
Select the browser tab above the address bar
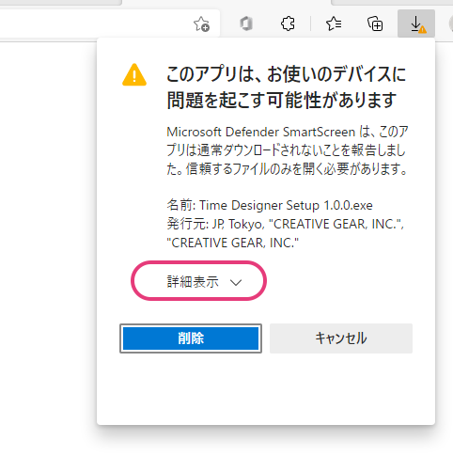point(60,2)
